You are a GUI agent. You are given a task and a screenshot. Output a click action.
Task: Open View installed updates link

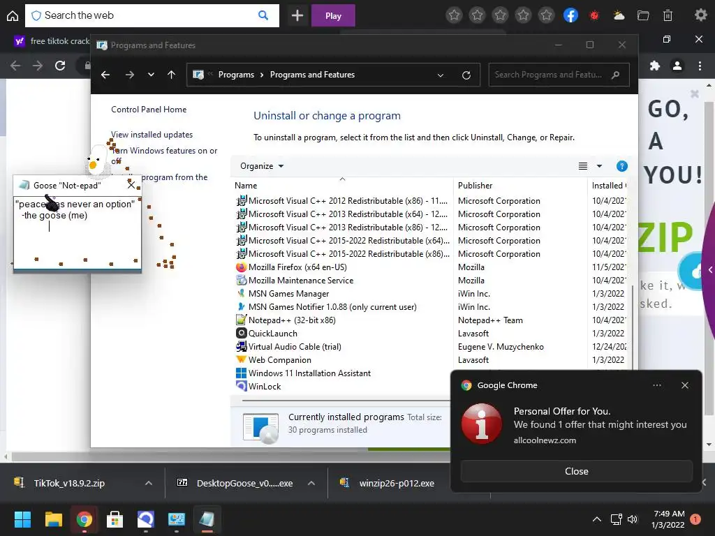pyautogui.click(x=152, y=135)
